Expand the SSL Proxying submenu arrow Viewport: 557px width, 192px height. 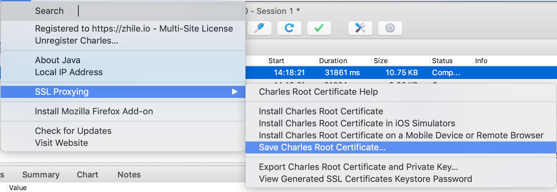pyautogui.click(x=235, y=92)
